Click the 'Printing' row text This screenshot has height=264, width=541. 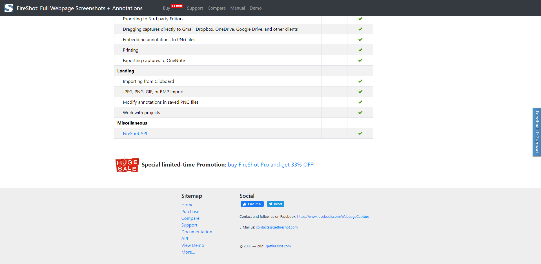click(x=130, y=50)
